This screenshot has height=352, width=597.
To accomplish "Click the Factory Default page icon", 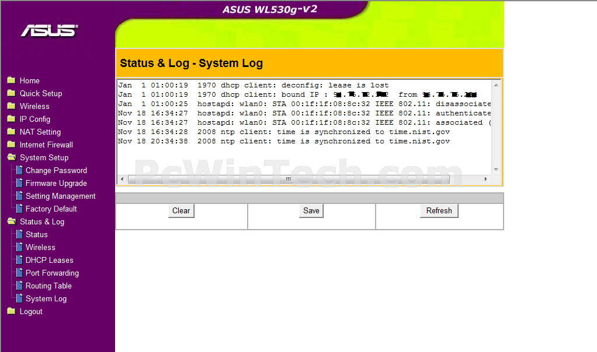I will tap(19, 209).
